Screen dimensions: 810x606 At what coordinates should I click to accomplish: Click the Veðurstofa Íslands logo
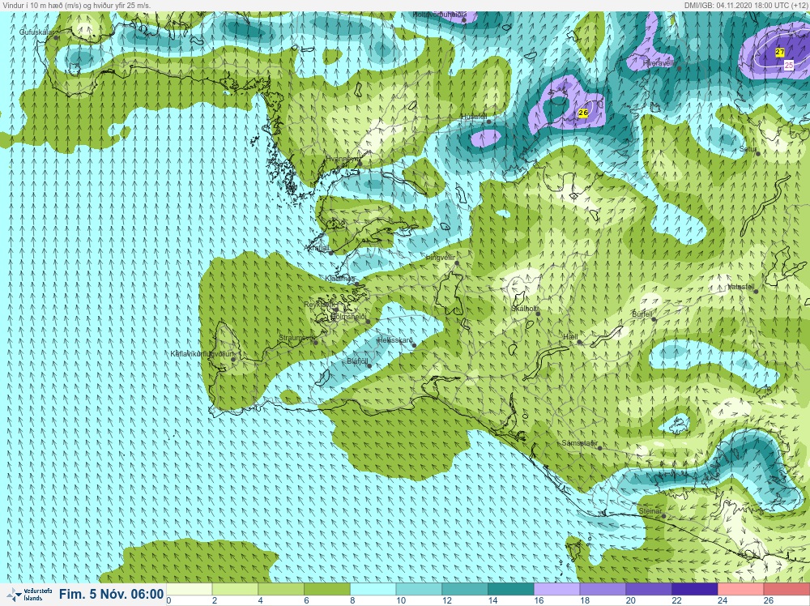pyautogui.click(x=29, y=594)
